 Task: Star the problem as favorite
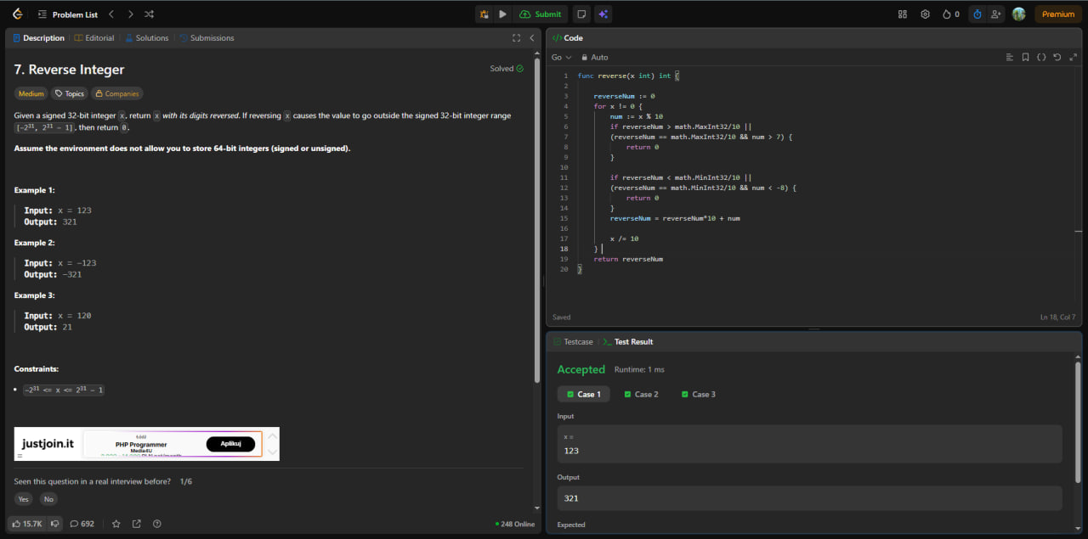pyautogui.click(x=116, y=524)
